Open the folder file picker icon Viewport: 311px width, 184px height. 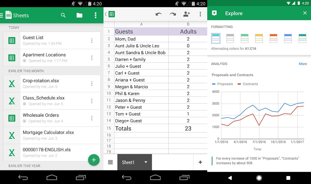pos(79,15)
